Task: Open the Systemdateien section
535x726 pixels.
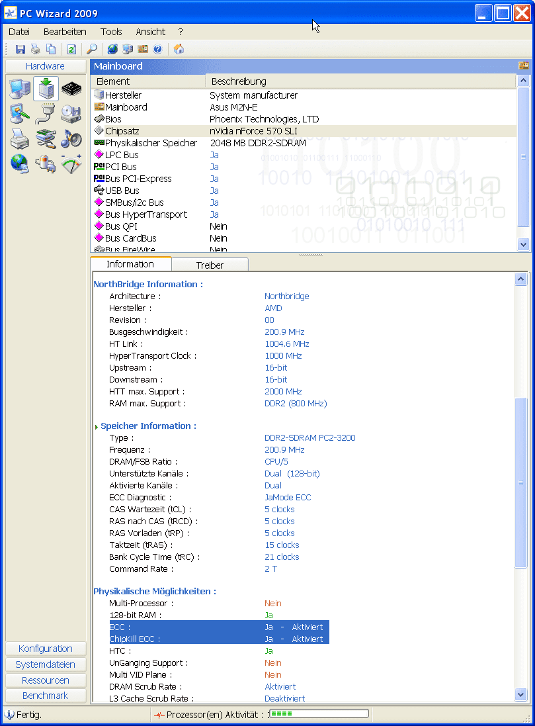Action: point(46,664)
